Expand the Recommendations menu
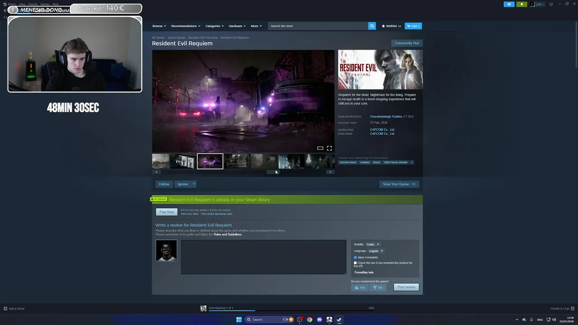This screenshot has width=578, height=325. (186, 26)
